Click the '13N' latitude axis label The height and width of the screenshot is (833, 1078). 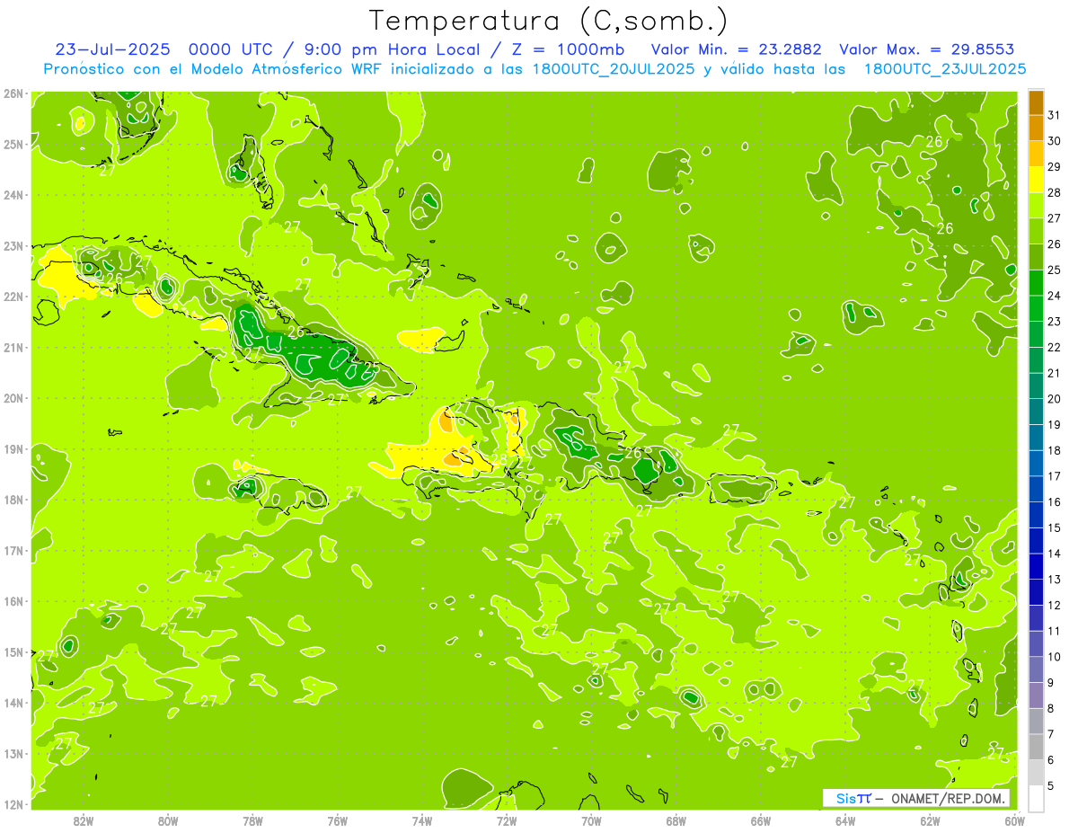13,753
